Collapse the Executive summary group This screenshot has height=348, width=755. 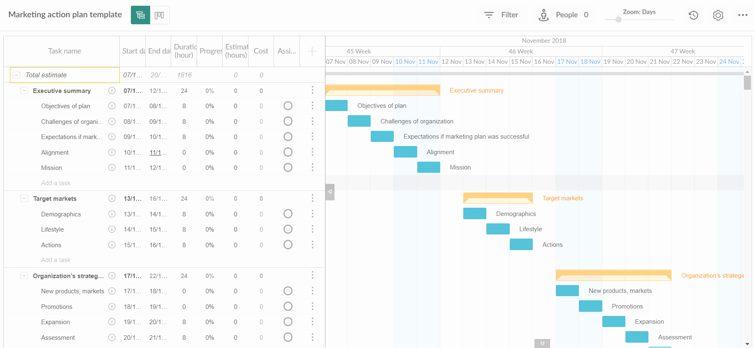24,90
